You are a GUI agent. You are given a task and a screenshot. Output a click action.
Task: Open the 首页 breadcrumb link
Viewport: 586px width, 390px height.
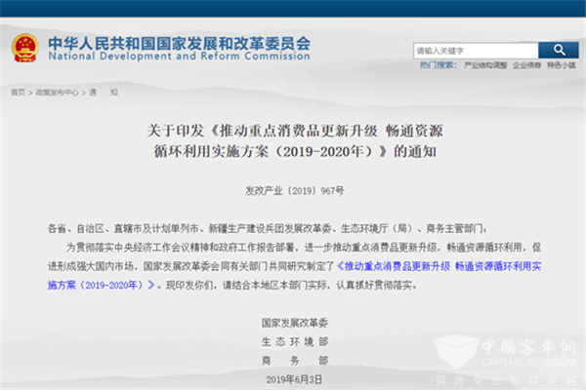[18, 93]
